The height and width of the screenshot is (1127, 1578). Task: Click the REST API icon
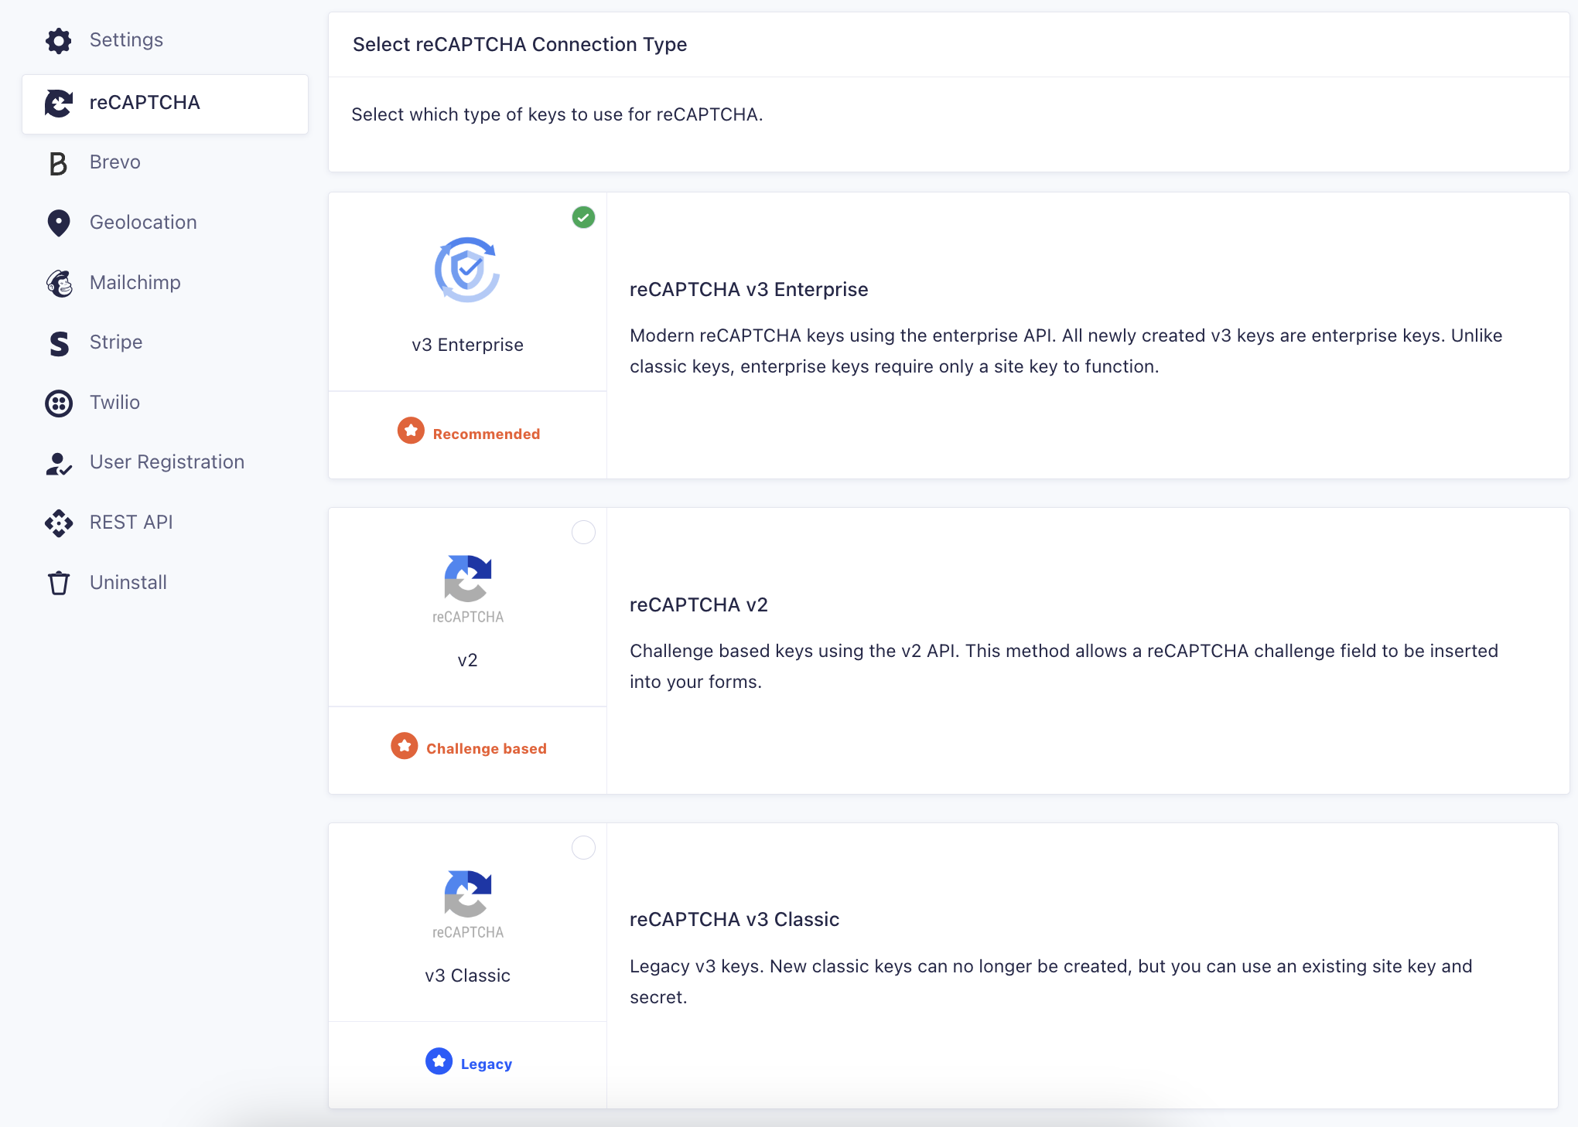click(x=59, y=523)
